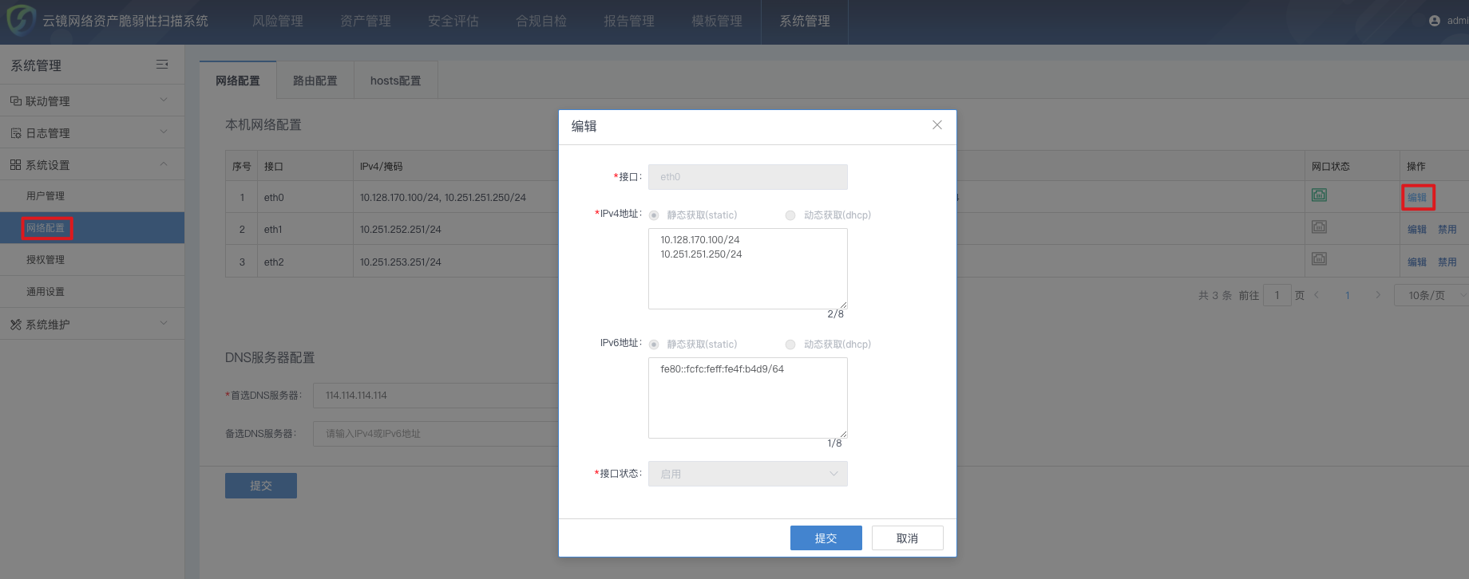Image resolution: width=1469 pixels, height=579 pixels.
Task: Open the 合规自检 top menu
Action: point(541,22)
